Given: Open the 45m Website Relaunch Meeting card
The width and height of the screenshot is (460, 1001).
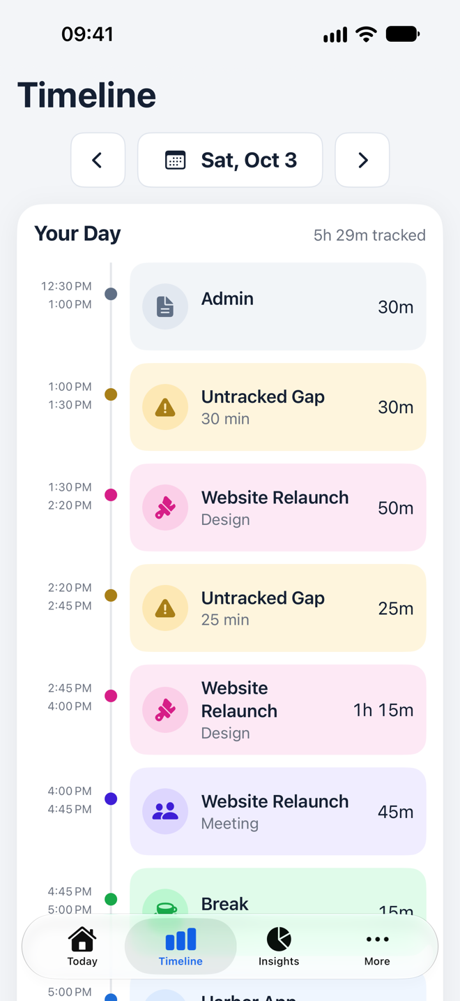Looking at the screenshot, I should (x=278, y=811).
